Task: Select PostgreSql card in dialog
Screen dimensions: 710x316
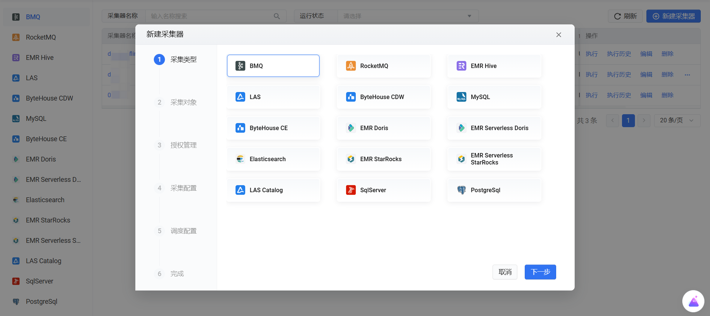Action: [494, 190]
